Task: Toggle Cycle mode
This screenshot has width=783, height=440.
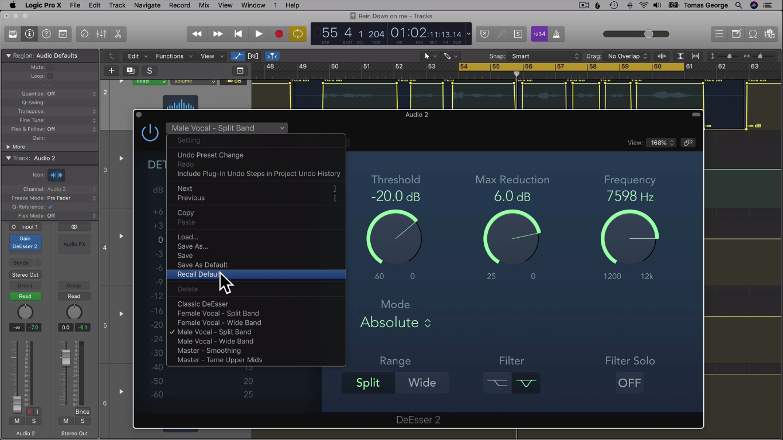Action: click(297, 34)
